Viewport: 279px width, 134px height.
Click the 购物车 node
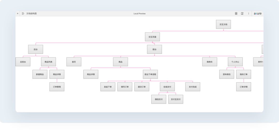pyautogui.click(x=210, y=62)
